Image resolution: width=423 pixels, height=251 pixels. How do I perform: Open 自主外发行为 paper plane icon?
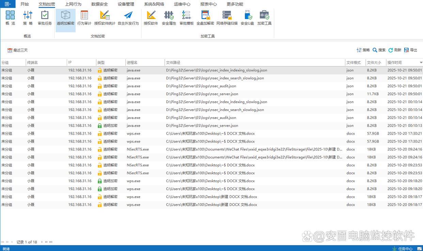coord(128,18)
